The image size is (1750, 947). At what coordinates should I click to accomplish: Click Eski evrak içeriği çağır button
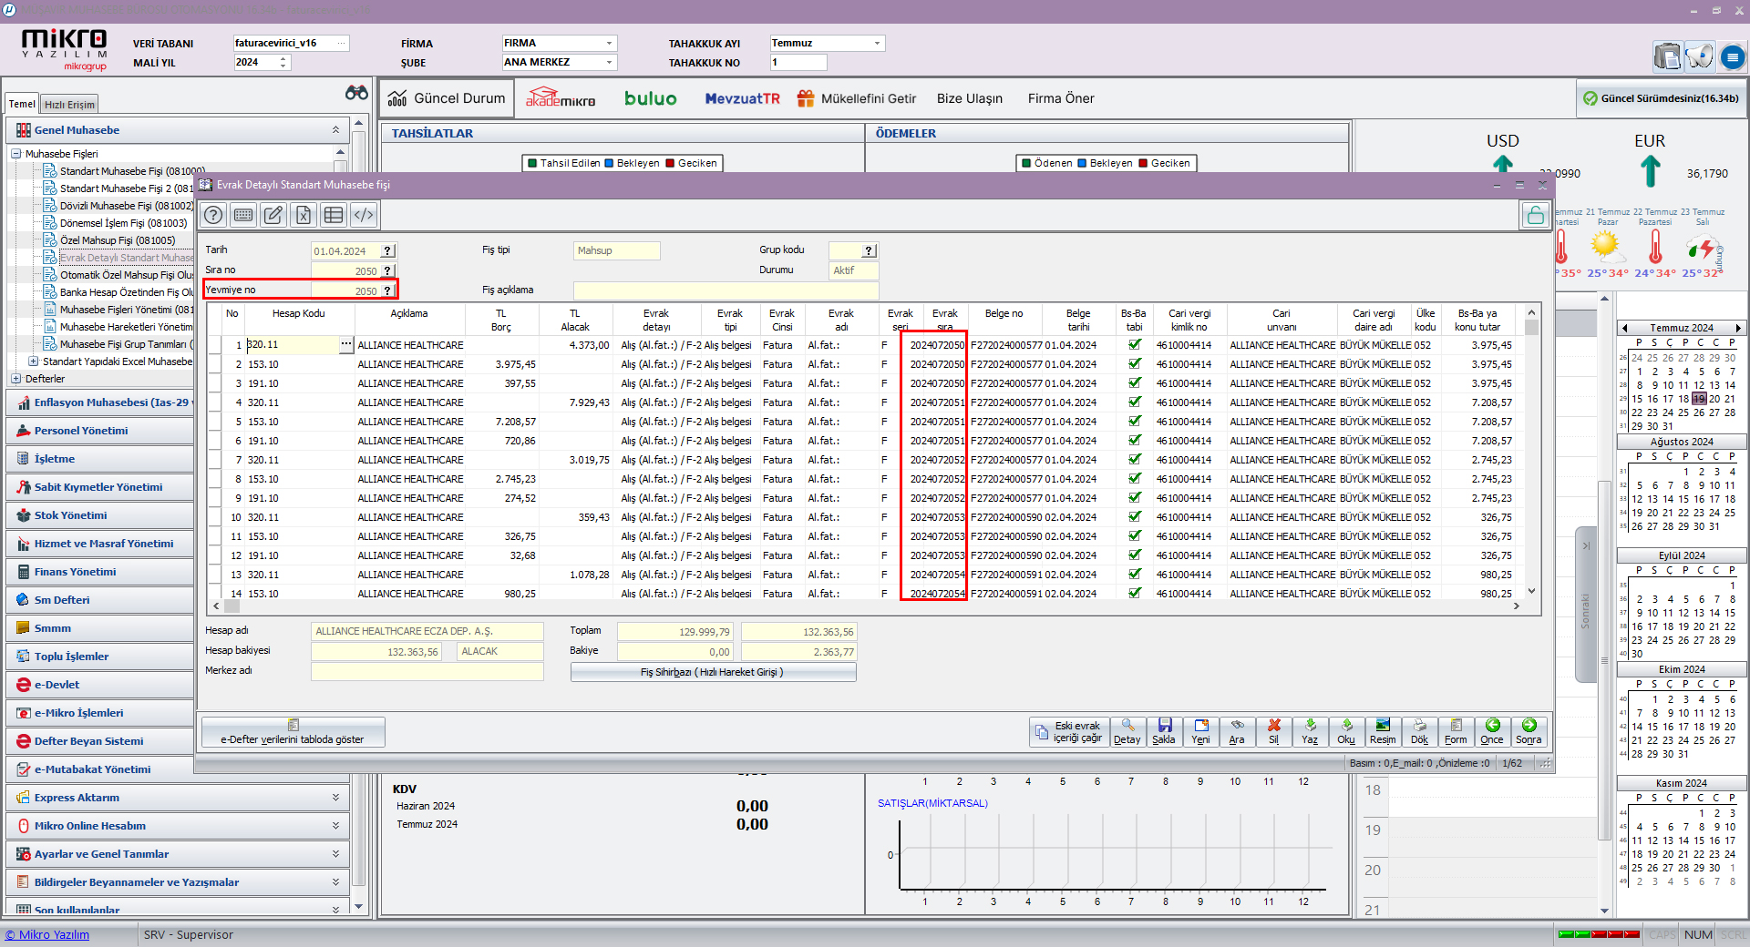point(1069,731)
